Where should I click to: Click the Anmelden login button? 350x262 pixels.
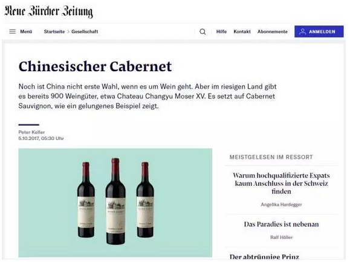click(319, 31)
